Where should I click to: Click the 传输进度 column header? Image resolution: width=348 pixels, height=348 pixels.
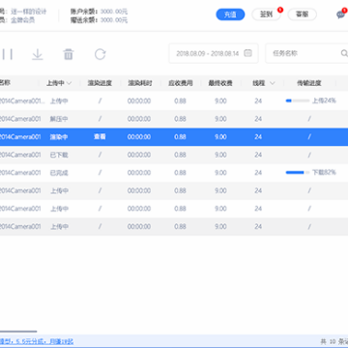(x=309, y=83)
